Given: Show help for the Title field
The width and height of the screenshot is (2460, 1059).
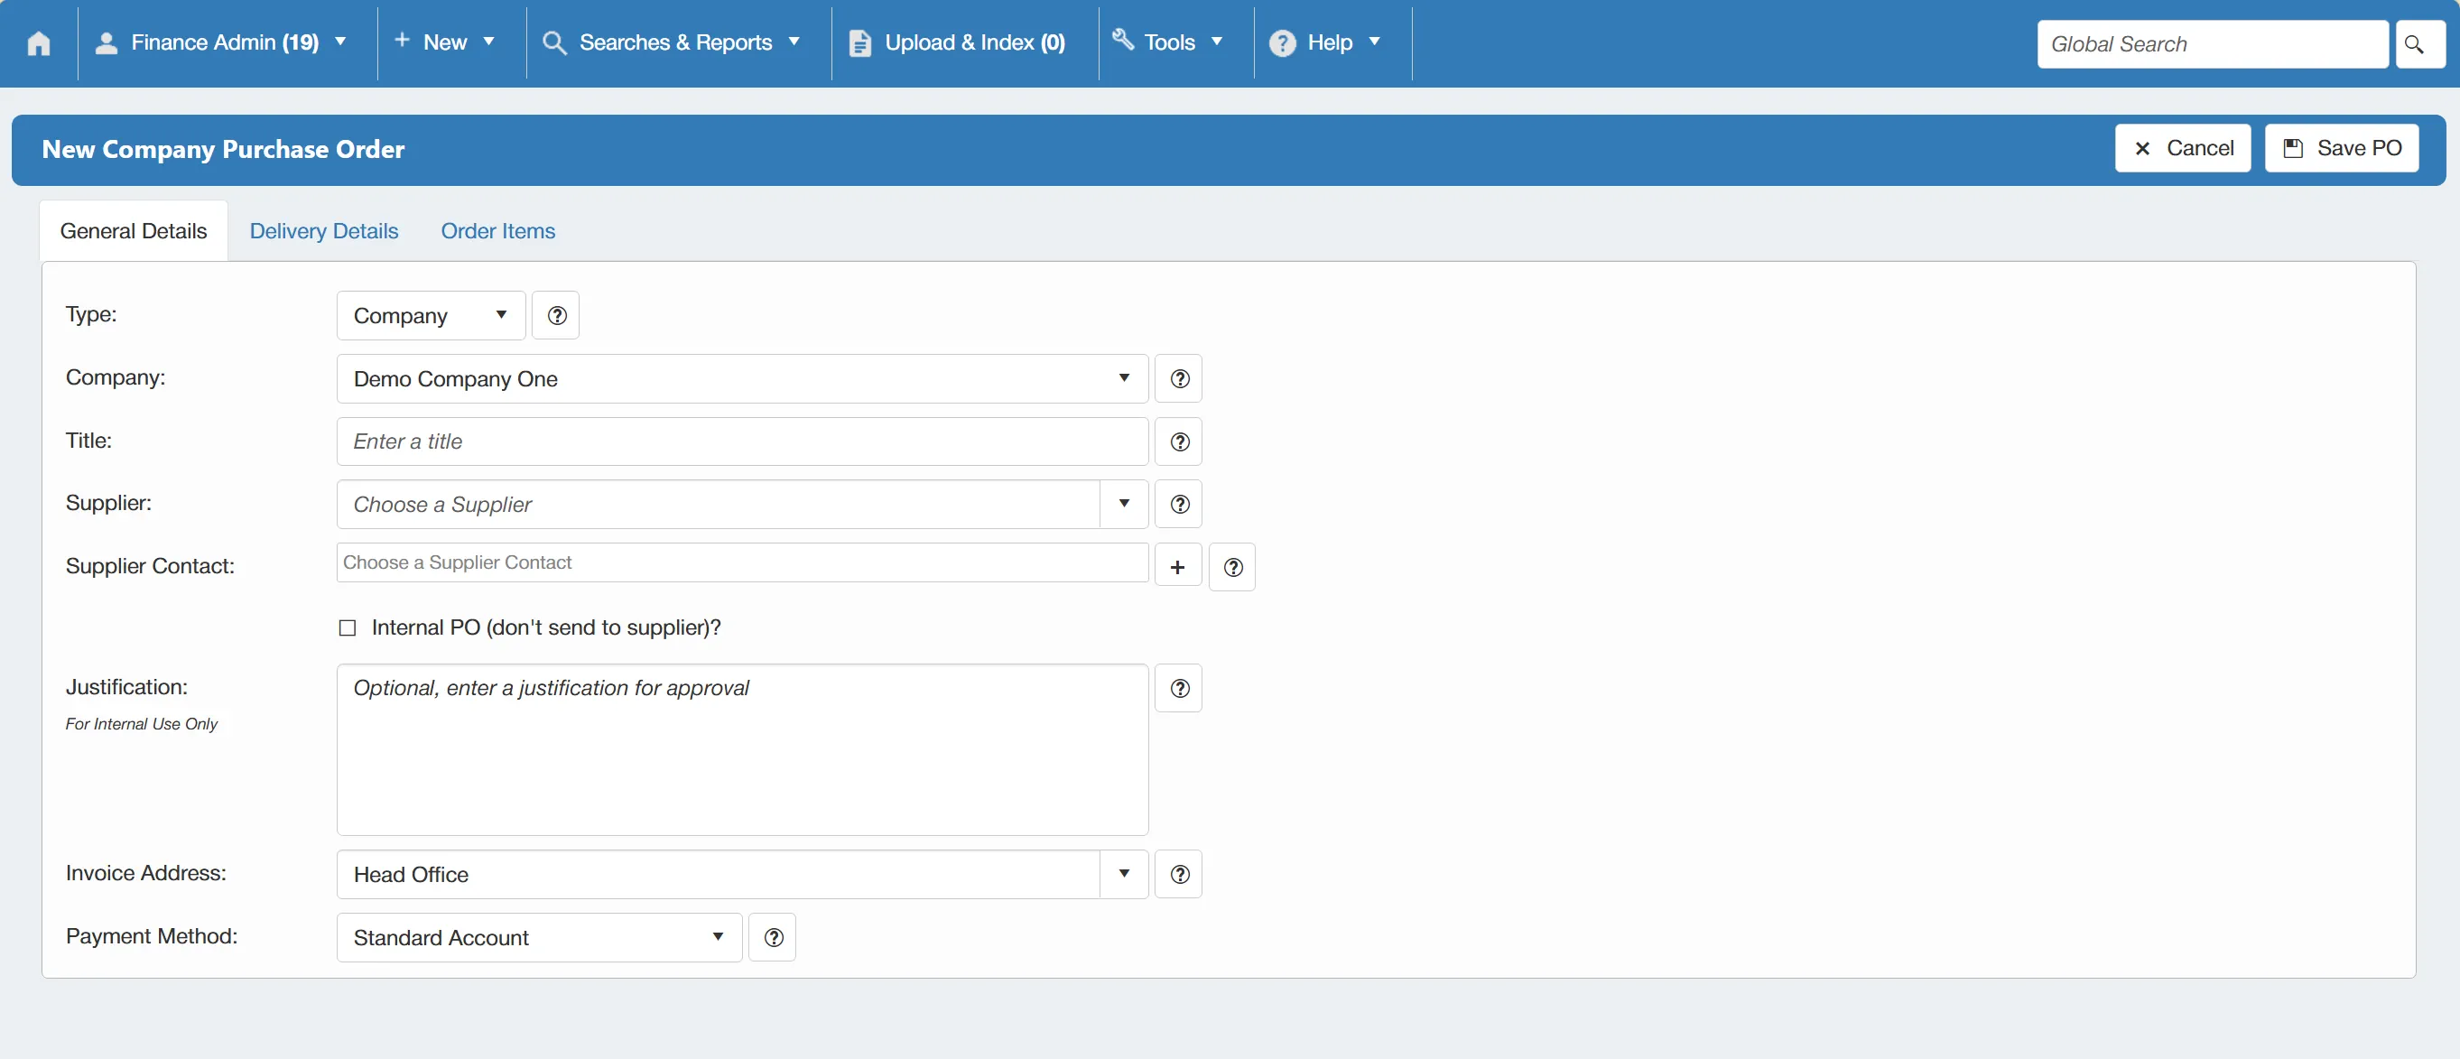Looking at the screenshot, I should (1179, 441).
